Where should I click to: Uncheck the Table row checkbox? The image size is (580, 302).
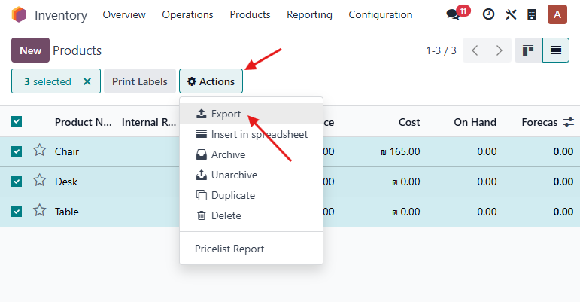[x=17, y=212]
